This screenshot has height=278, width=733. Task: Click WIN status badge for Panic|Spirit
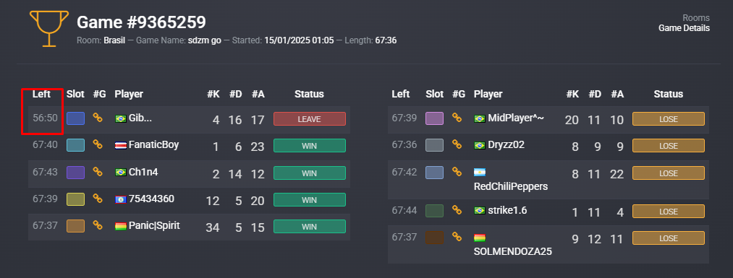coord(310,226)
